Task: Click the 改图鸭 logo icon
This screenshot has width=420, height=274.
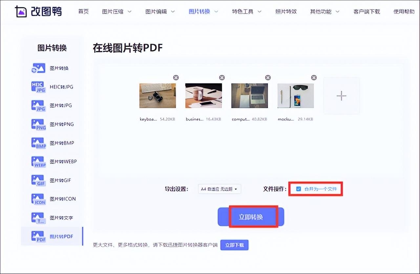Action: (20, 11)
